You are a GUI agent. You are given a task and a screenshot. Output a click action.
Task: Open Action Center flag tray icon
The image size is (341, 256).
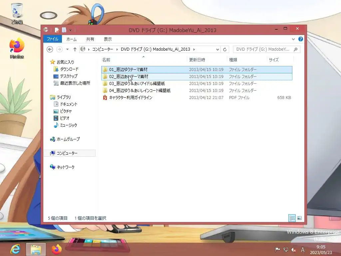277,250
